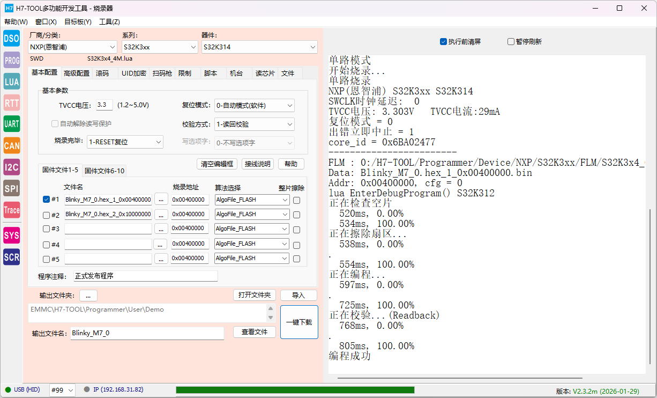Toggle clear screen before execution

[x=443, y=41]
